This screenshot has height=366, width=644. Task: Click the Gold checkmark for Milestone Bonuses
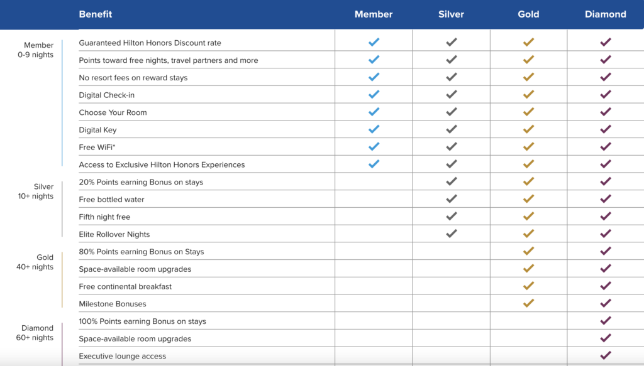coord(528,303)
